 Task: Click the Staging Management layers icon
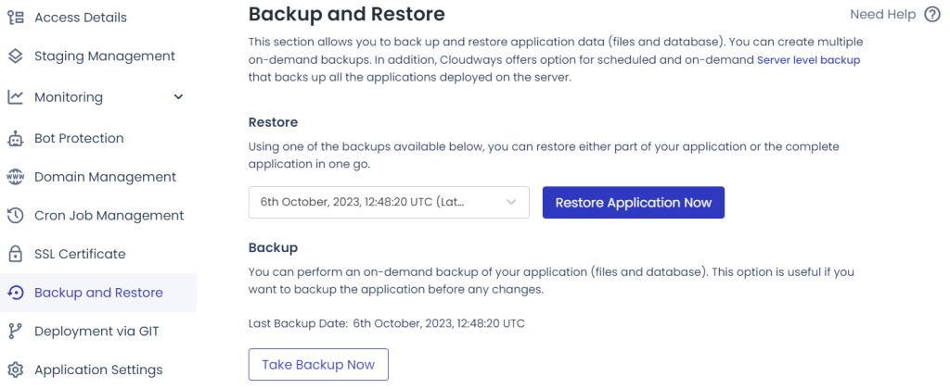(x=15, y=56)
